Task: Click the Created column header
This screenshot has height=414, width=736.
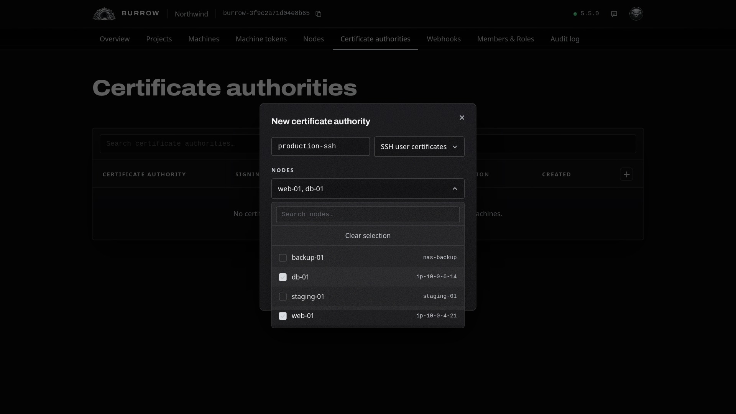Action: pos(557,174)
